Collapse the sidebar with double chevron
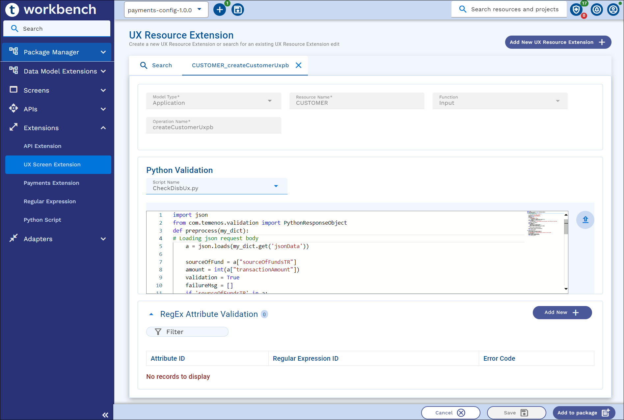The width and height of the screenshot is (624, 420). point(105,415)
